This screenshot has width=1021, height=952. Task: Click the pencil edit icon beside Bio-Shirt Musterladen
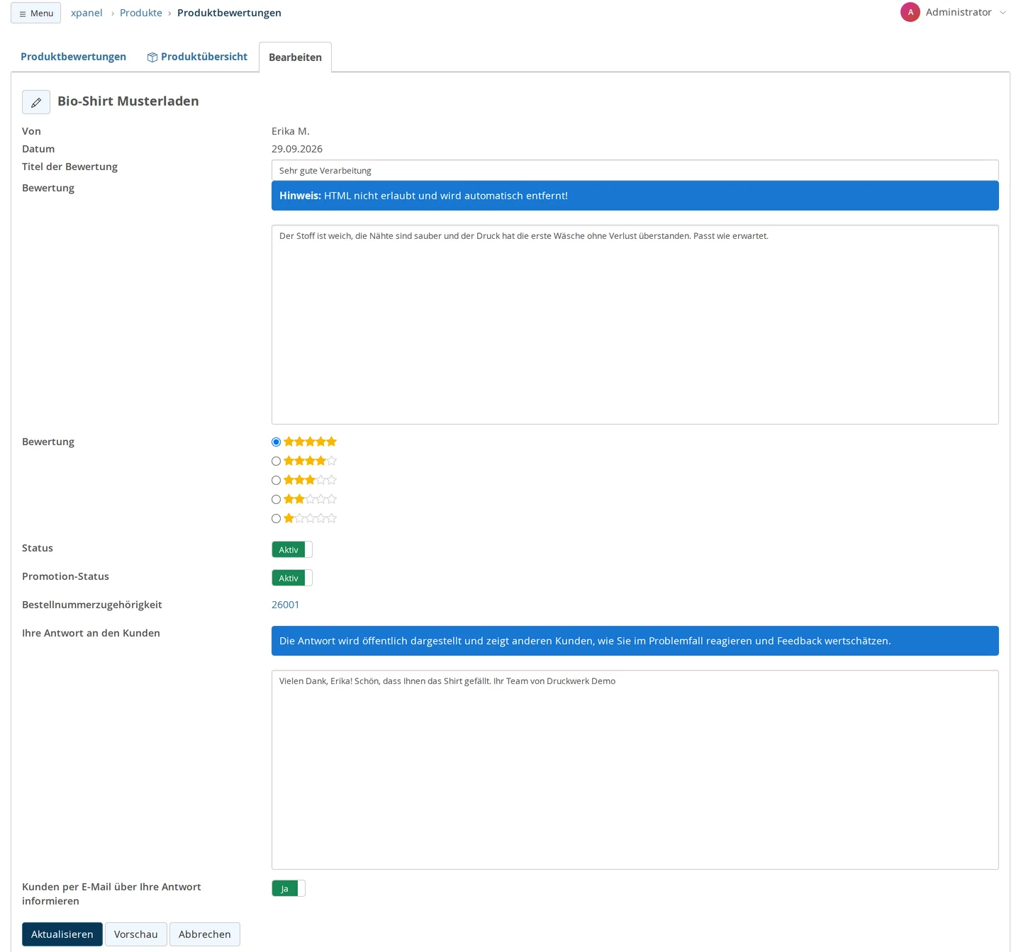(x=36, y=102)
